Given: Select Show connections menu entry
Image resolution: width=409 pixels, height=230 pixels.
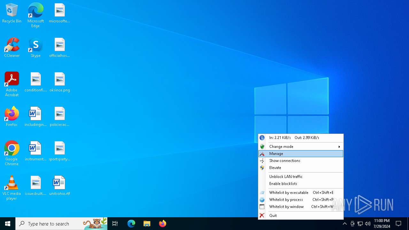Looking at the screenshot, I should point(301,161).
